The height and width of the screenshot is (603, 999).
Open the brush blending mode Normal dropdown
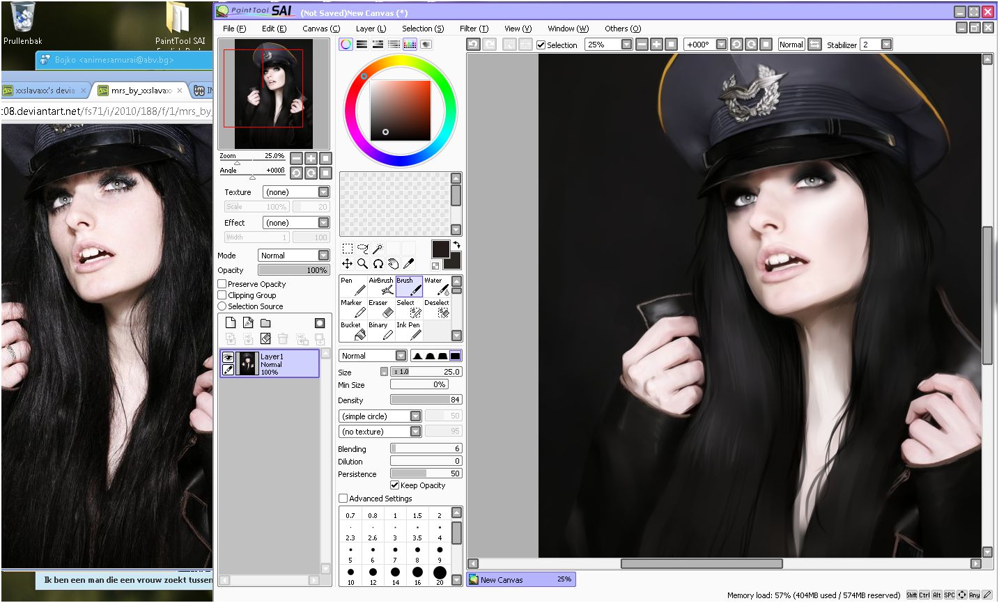[x=373, y=356]
